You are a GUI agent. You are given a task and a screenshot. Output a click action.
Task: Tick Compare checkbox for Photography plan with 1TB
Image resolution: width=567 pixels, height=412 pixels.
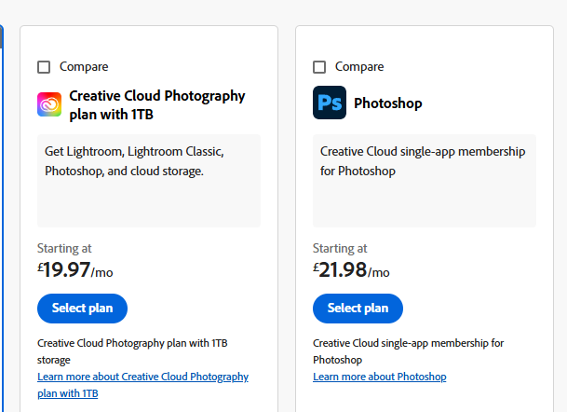click(x=44, y=67)
